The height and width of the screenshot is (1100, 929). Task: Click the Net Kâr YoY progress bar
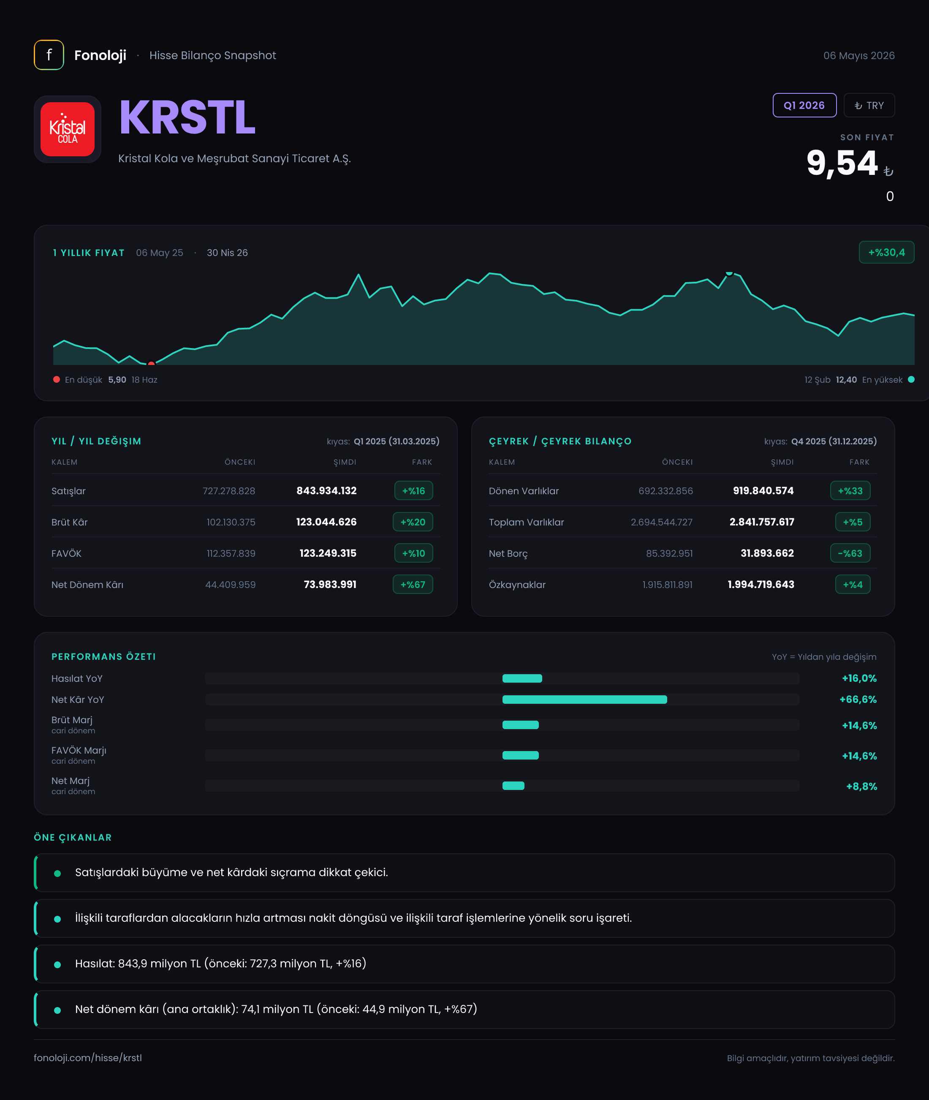click(x=503, y=700)
